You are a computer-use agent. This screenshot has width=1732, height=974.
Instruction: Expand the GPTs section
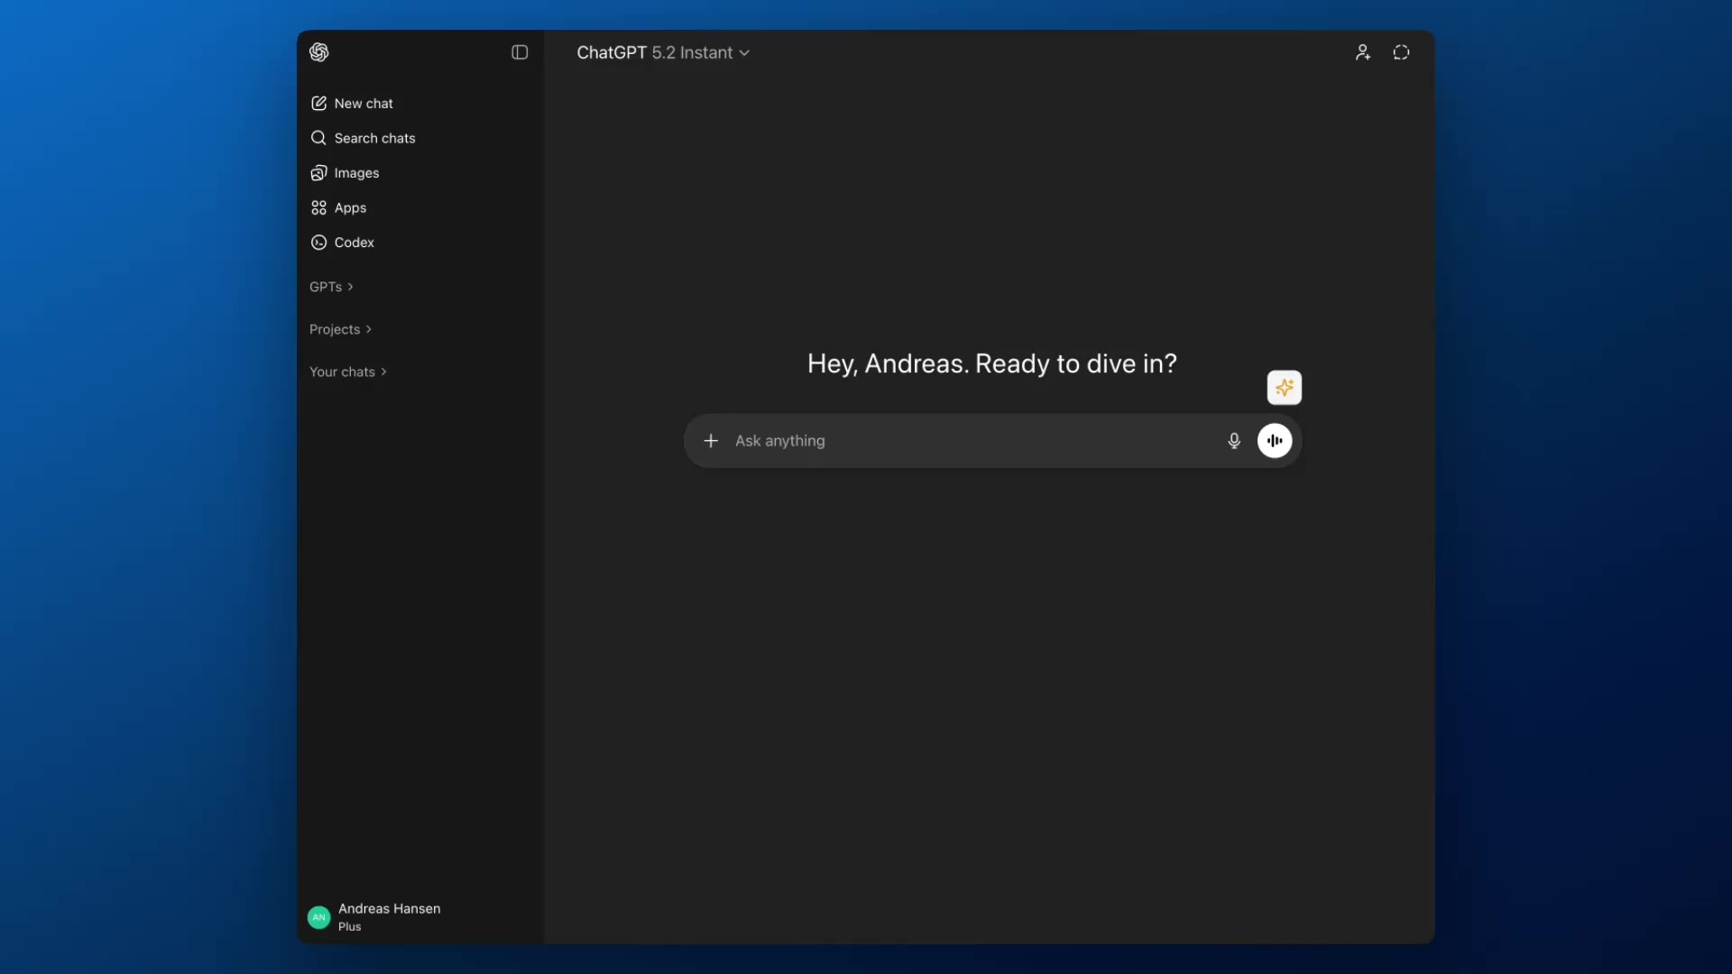pos(331,287)
